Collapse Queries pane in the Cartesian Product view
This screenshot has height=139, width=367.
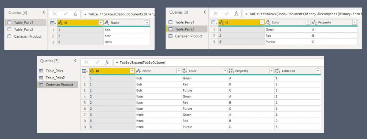75,61
